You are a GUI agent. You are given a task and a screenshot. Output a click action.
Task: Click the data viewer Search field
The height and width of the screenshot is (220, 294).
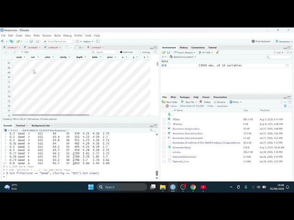[103, 52]
